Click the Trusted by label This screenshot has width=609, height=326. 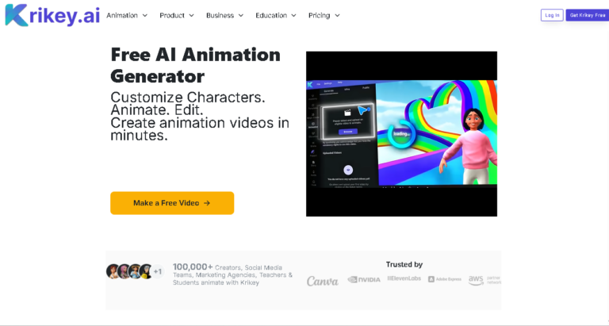click(404, 265)
